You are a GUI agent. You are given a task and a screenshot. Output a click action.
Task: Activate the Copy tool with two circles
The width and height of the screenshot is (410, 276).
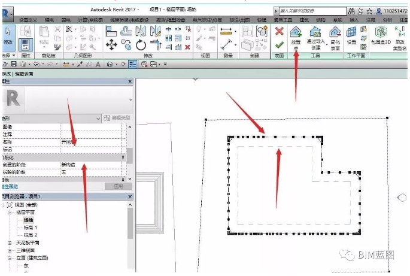point(126,44)
